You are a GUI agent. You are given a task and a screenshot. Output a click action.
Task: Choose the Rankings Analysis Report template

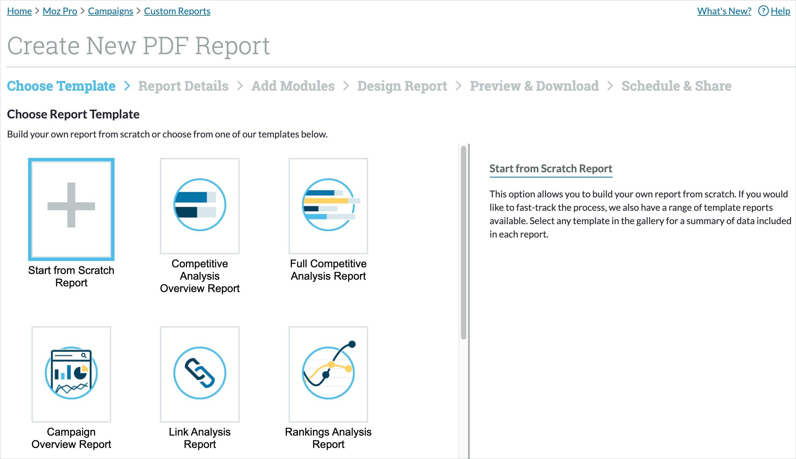point(328,374)
